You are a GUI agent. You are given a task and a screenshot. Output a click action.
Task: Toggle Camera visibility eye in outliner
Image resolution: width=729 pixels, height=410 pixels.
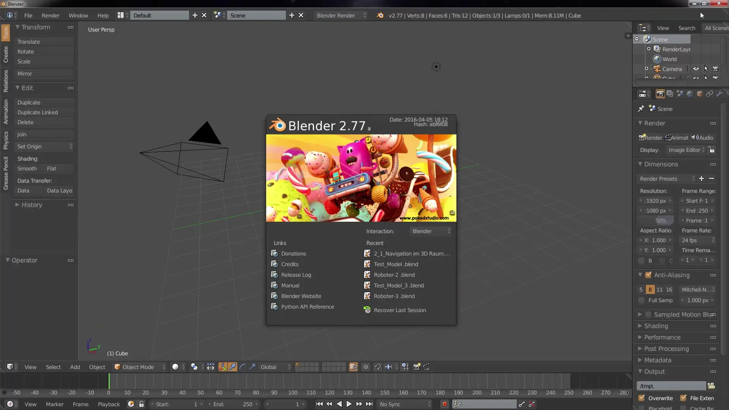tap(696, 69)
